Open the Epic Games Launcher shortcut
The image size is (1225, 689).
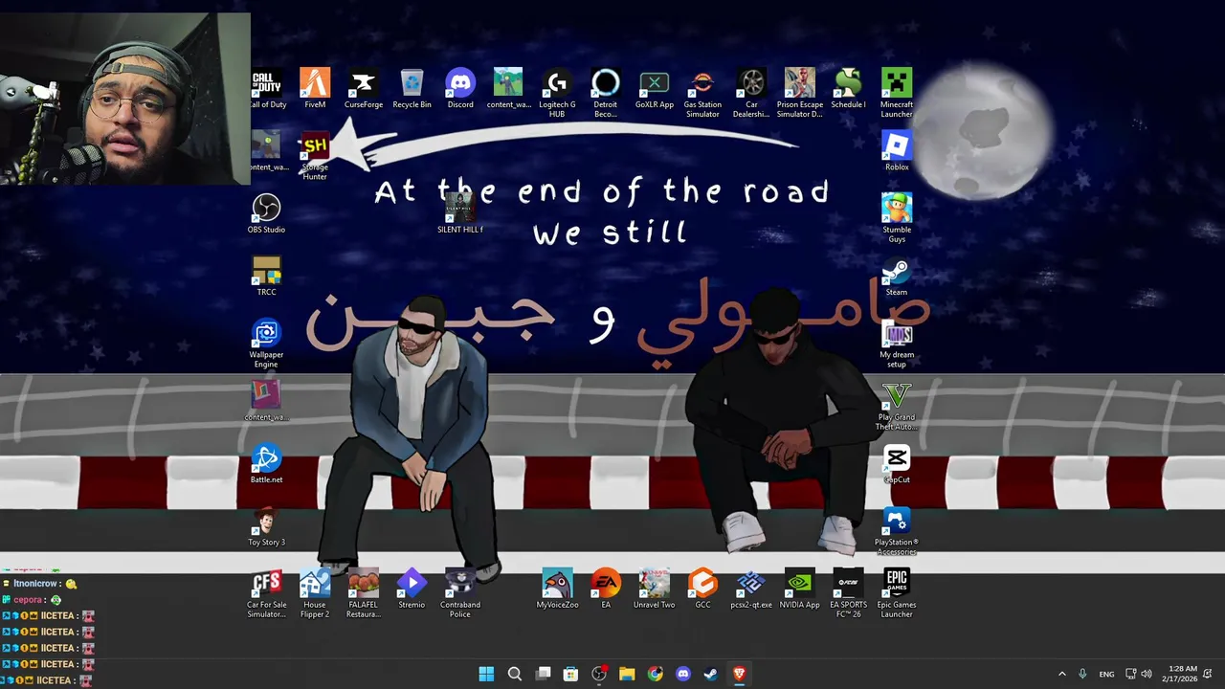point(897,593)
